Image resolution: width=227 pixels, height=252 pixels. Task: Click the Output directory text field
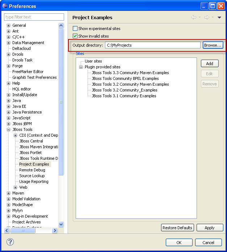click(x=152, y=45)
